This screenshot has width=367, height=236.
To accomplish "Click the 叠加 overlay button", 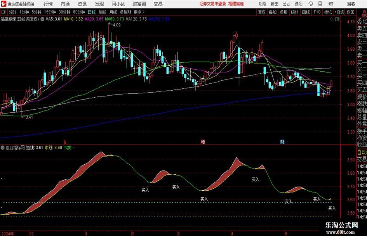I will coord(273,12).
